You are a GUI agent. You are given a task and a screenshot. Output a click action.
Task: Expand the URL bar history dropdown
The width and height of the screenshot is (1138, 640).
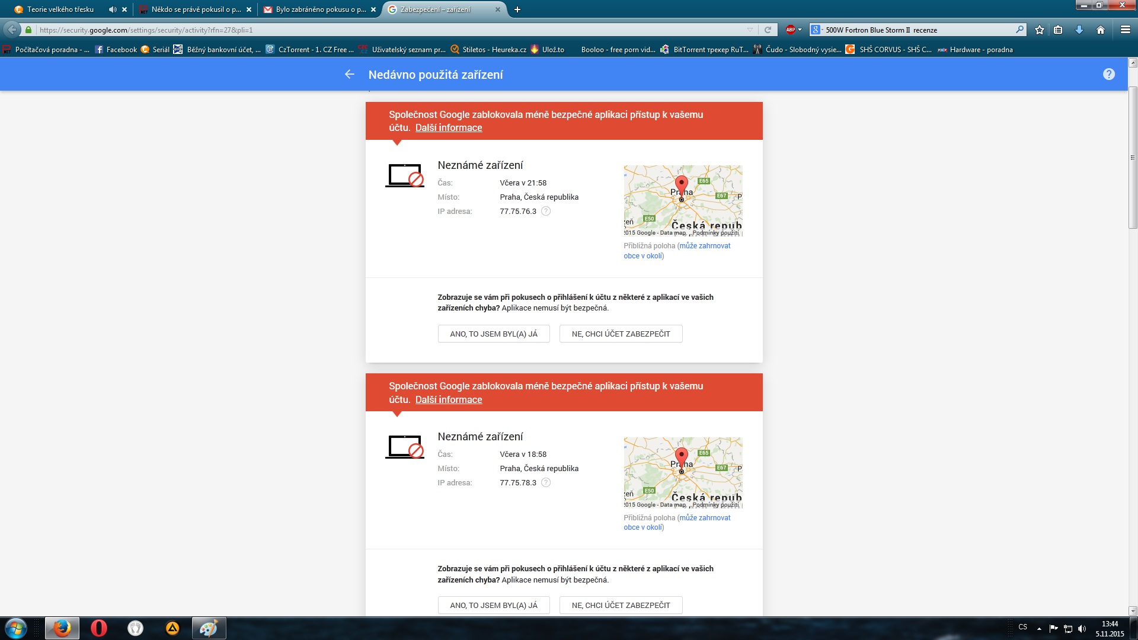(x=750, y=30)
